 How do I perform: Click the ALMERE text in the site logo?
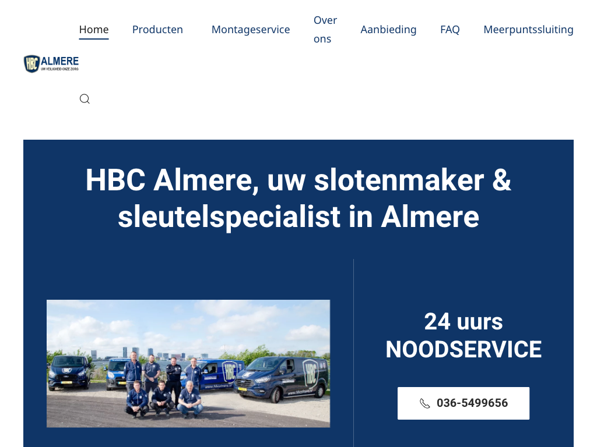60,61
